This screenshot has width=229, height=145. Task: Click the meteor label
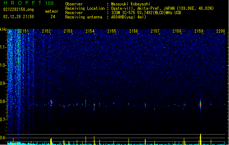(x=52, y=11)
